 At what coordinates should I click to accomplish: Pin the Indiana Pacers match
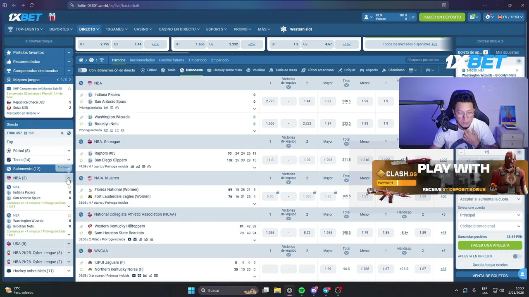[x=81, y=95]
